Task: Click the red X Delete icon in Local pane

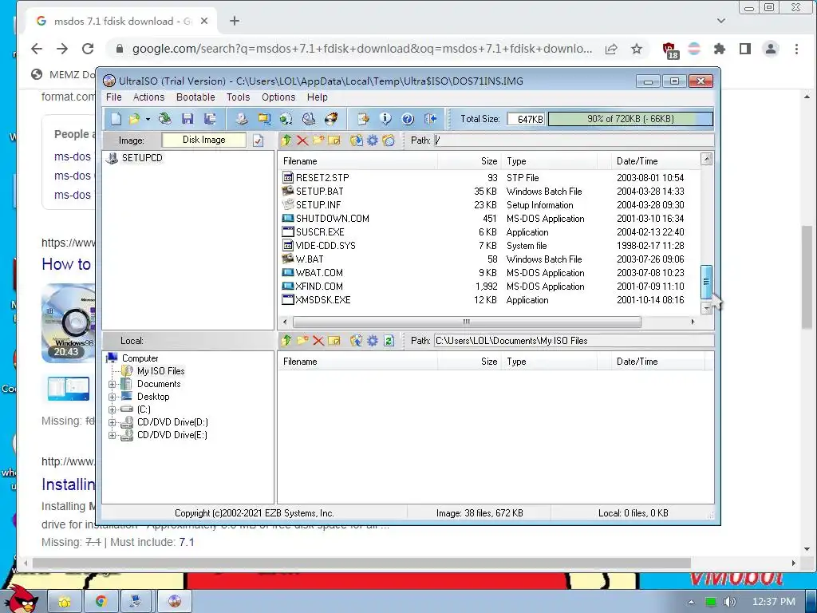Action: (318, 340)
